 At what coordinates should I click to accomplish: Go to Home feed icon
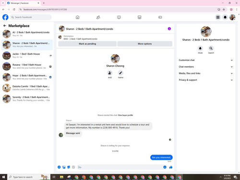(77, 17)
